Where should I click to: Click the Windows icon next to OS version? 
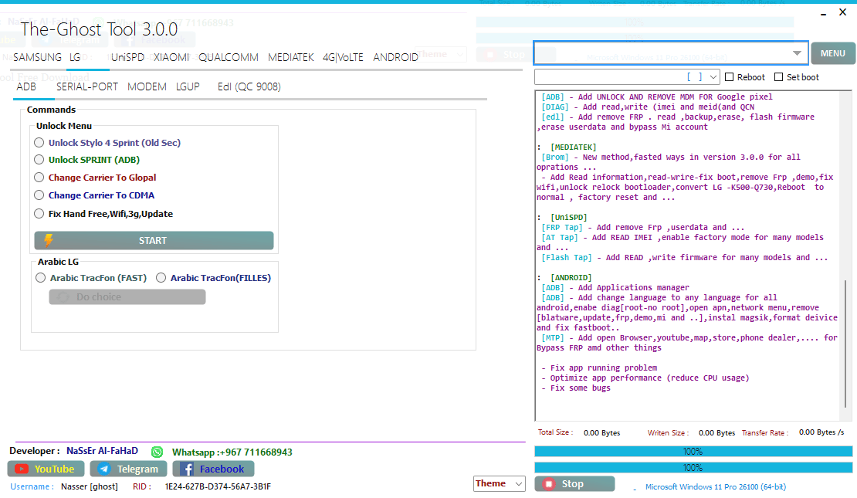pos(635,487)
